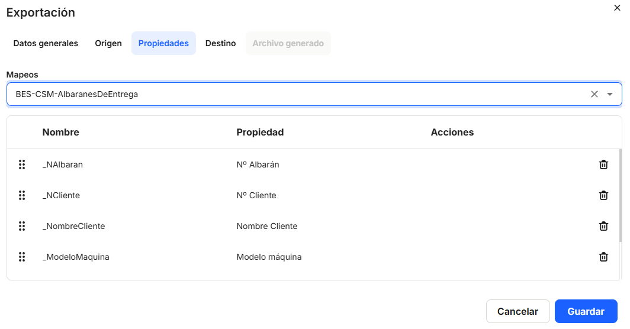Screen dimensions: 630x329
Task: Switch to the Origen tab
Action: tap(108, 43)
